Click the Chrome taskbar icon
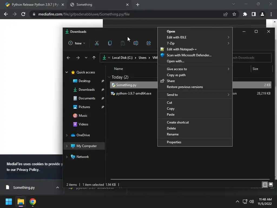Viewport: 277px width, 208px height. [33, 201]
